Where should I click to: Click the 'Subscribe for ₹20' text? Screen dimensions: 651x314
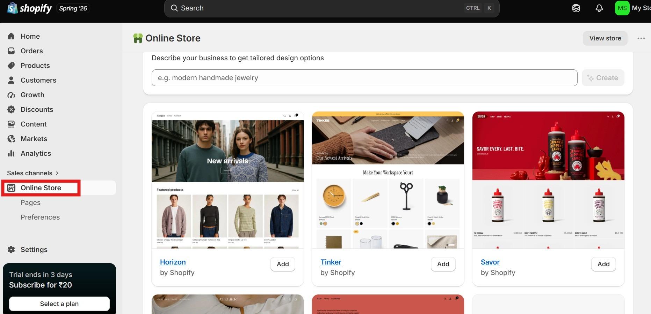[x=41, y=285]
